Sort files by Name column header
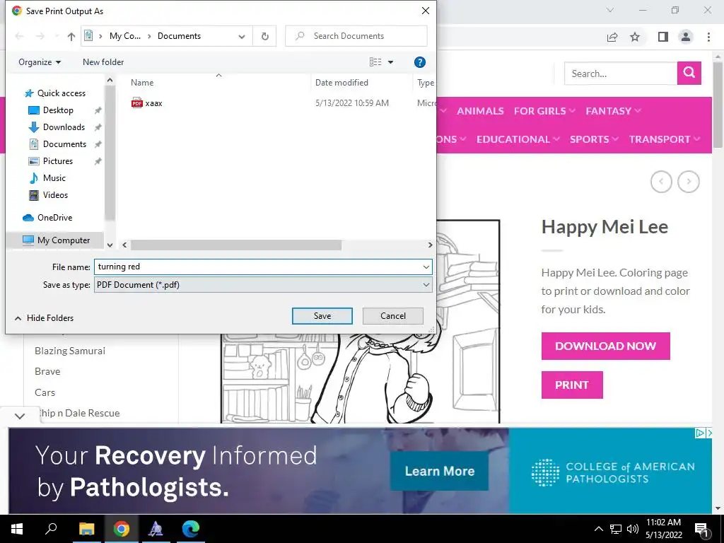The image size is (724, 543). (x=142, y=83)
